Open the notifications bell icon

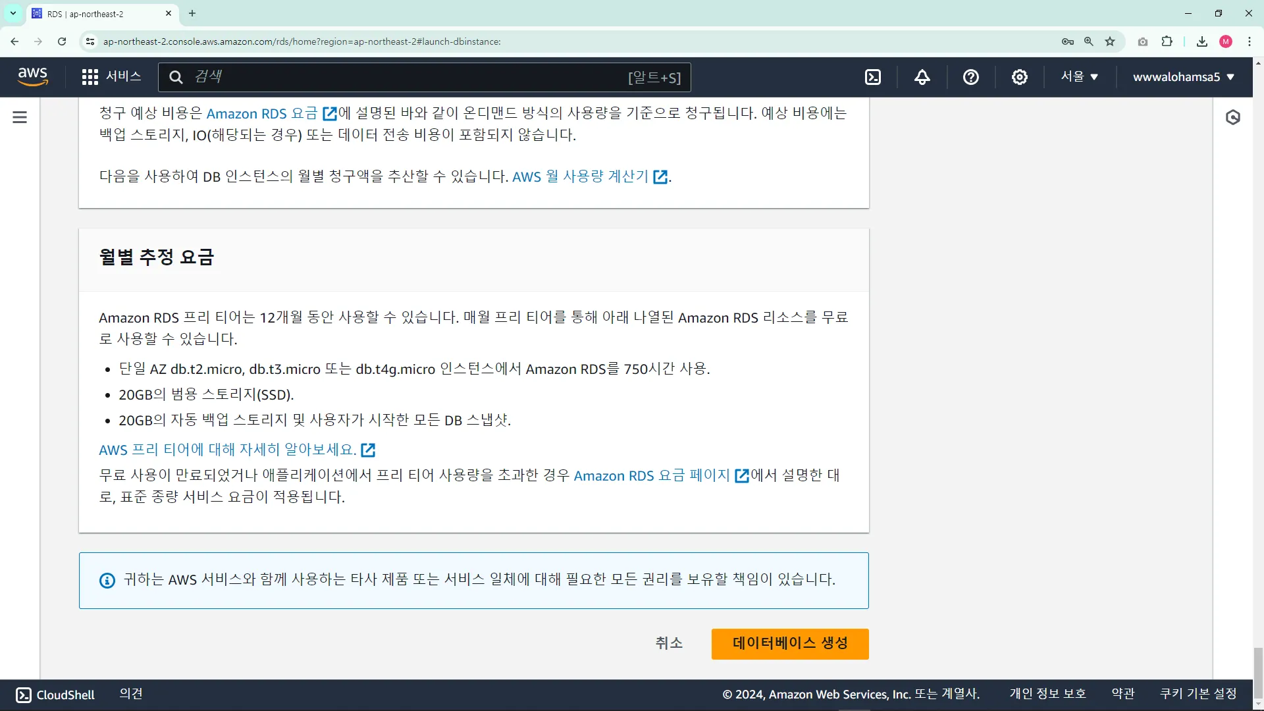922,77
